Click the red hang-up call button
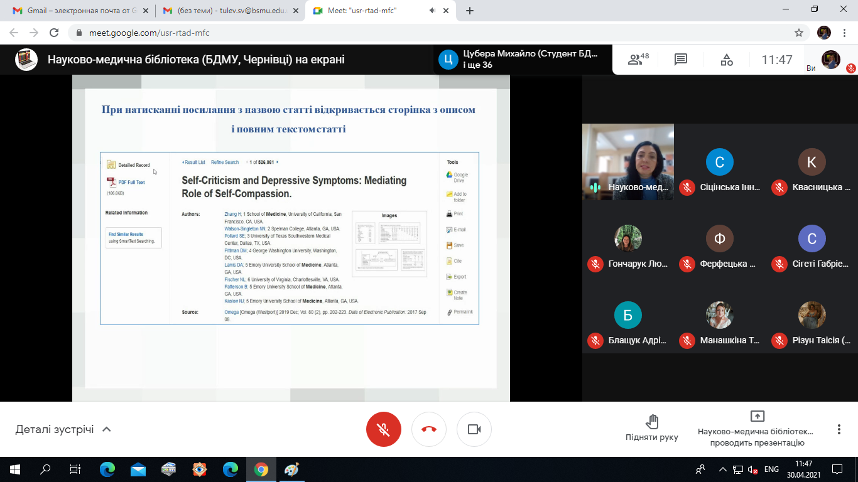This screenshot has height=482, width=858. (429, 429)
